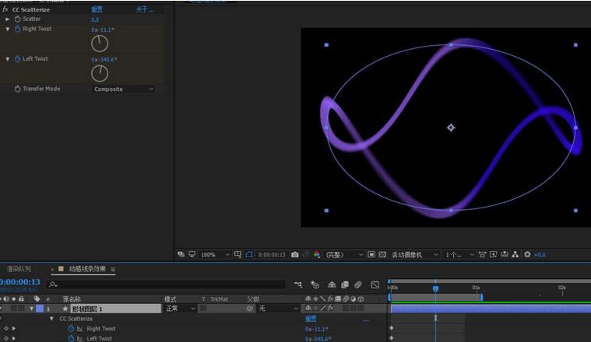Viewport: 591px width, 342px height.
Task: Toggle Right Twist stopwatch in Effect Controls
Action: pos(18,30)
